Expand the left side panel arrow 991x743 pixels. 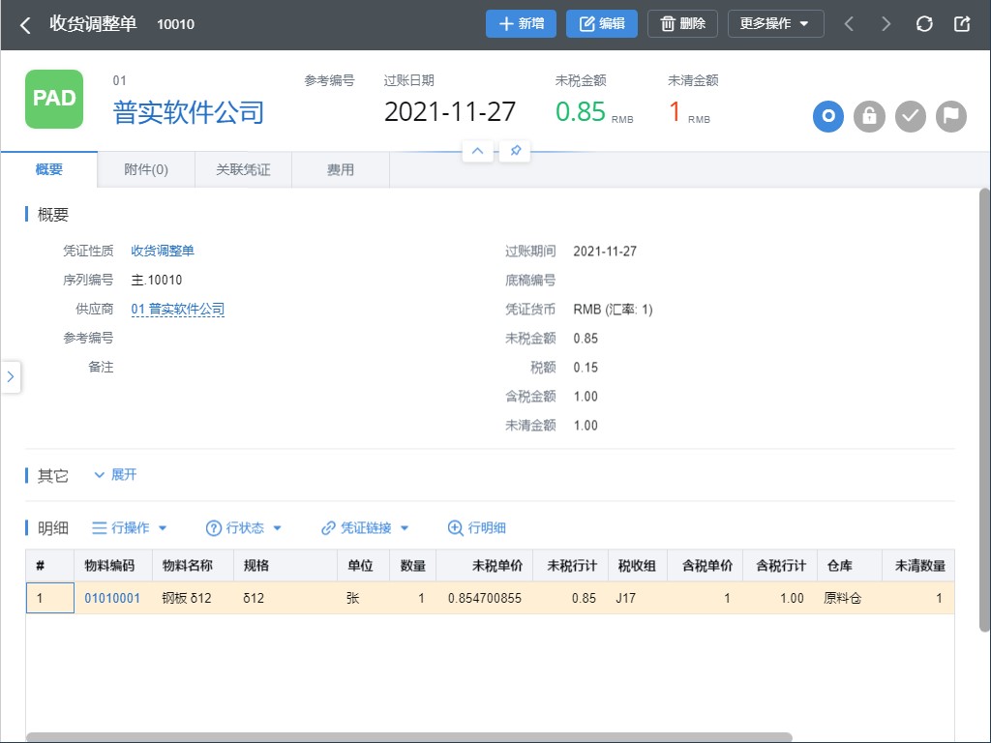pyautogui.click(x=11, y=376)
